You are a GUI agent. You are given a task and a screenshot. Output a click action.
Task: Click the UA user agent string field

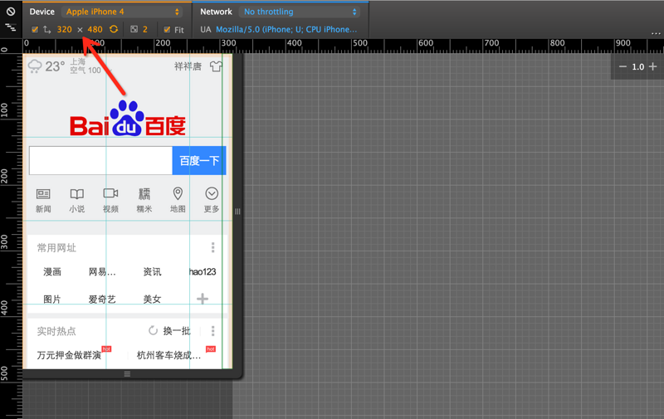(286, 29)
